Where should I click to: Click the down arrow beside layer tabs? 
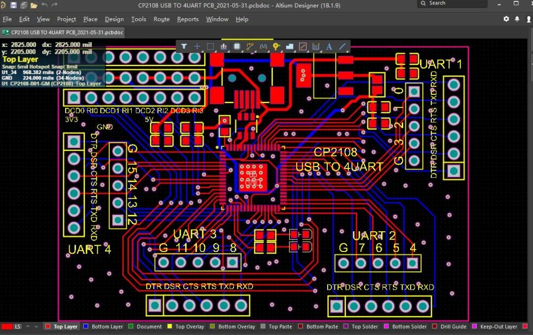coord(37,327)
